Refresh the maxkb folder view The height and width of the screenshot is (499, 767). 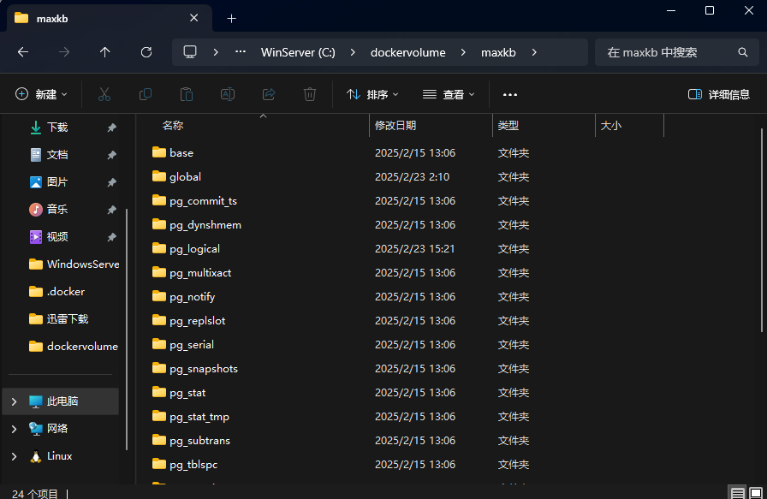(146, 52)
